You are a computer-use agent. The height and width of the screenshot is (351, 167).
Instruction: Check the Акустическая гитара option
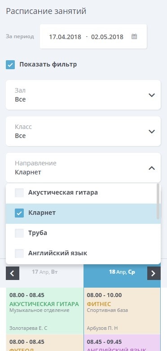19,192
